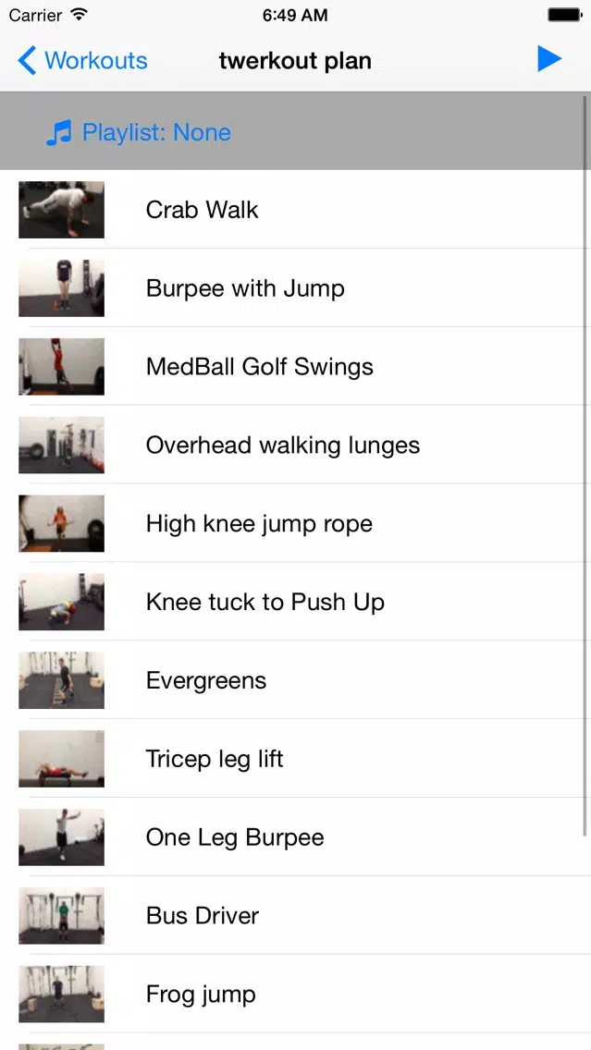Go back to Workouts list
The height and width of the screenshot is (1050, 591).
coord(83,61)
